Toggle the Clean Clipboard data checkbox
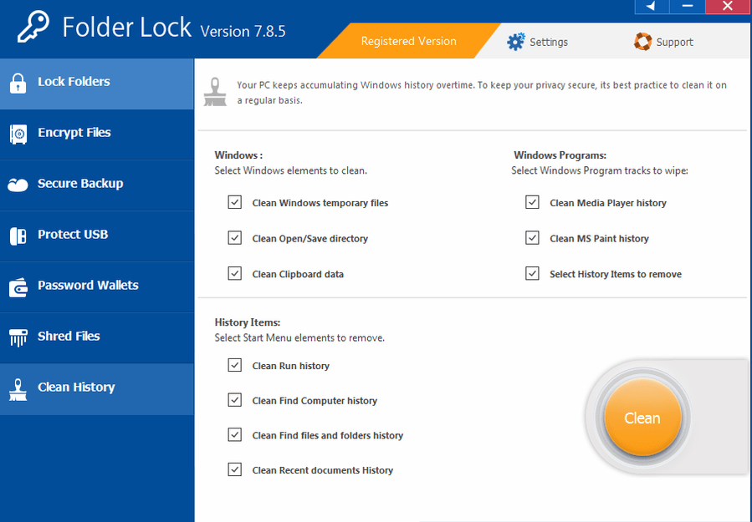Viewport: 752px width, 522px height. (x=235, y=274)
